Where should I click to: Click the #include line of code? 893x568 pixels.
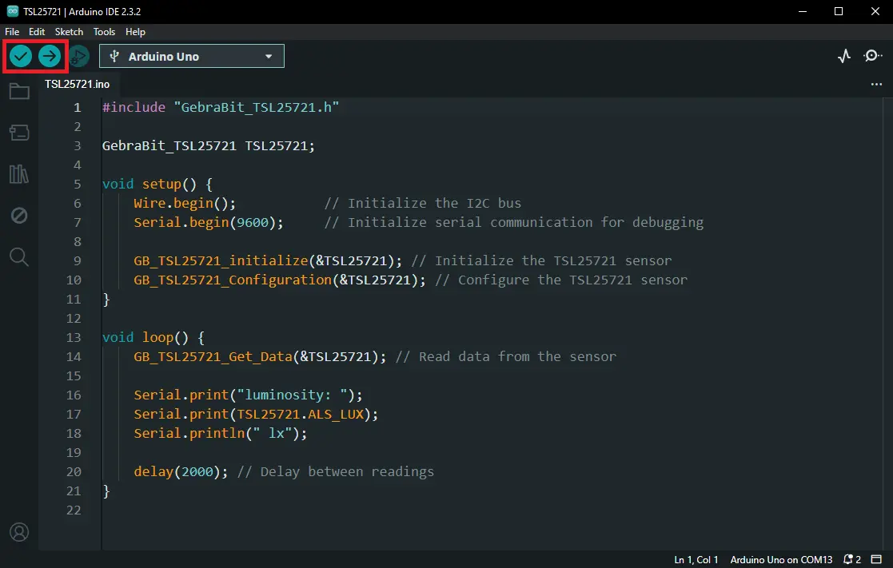point(221,107)
